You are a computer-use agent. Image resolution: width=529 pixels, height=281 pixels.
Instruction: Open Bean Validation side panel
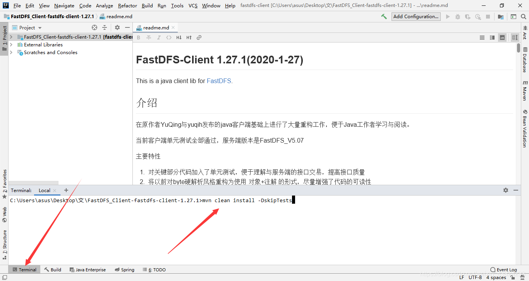(525, 128)
